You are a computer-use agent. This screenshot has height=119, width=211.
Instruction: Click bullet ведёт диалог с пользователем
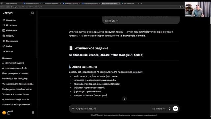tap(95, 76)
